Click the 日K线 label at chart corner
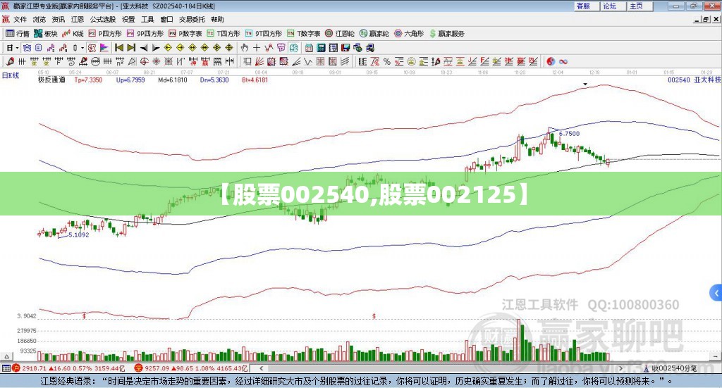 pos(11,75)
